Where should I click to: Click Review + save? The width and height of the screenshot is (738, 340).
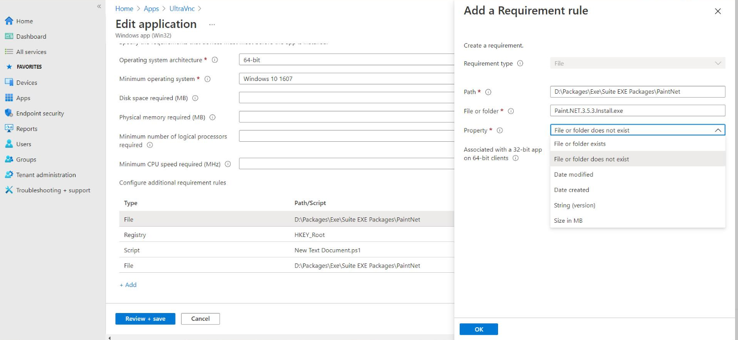tap(145, 318)
